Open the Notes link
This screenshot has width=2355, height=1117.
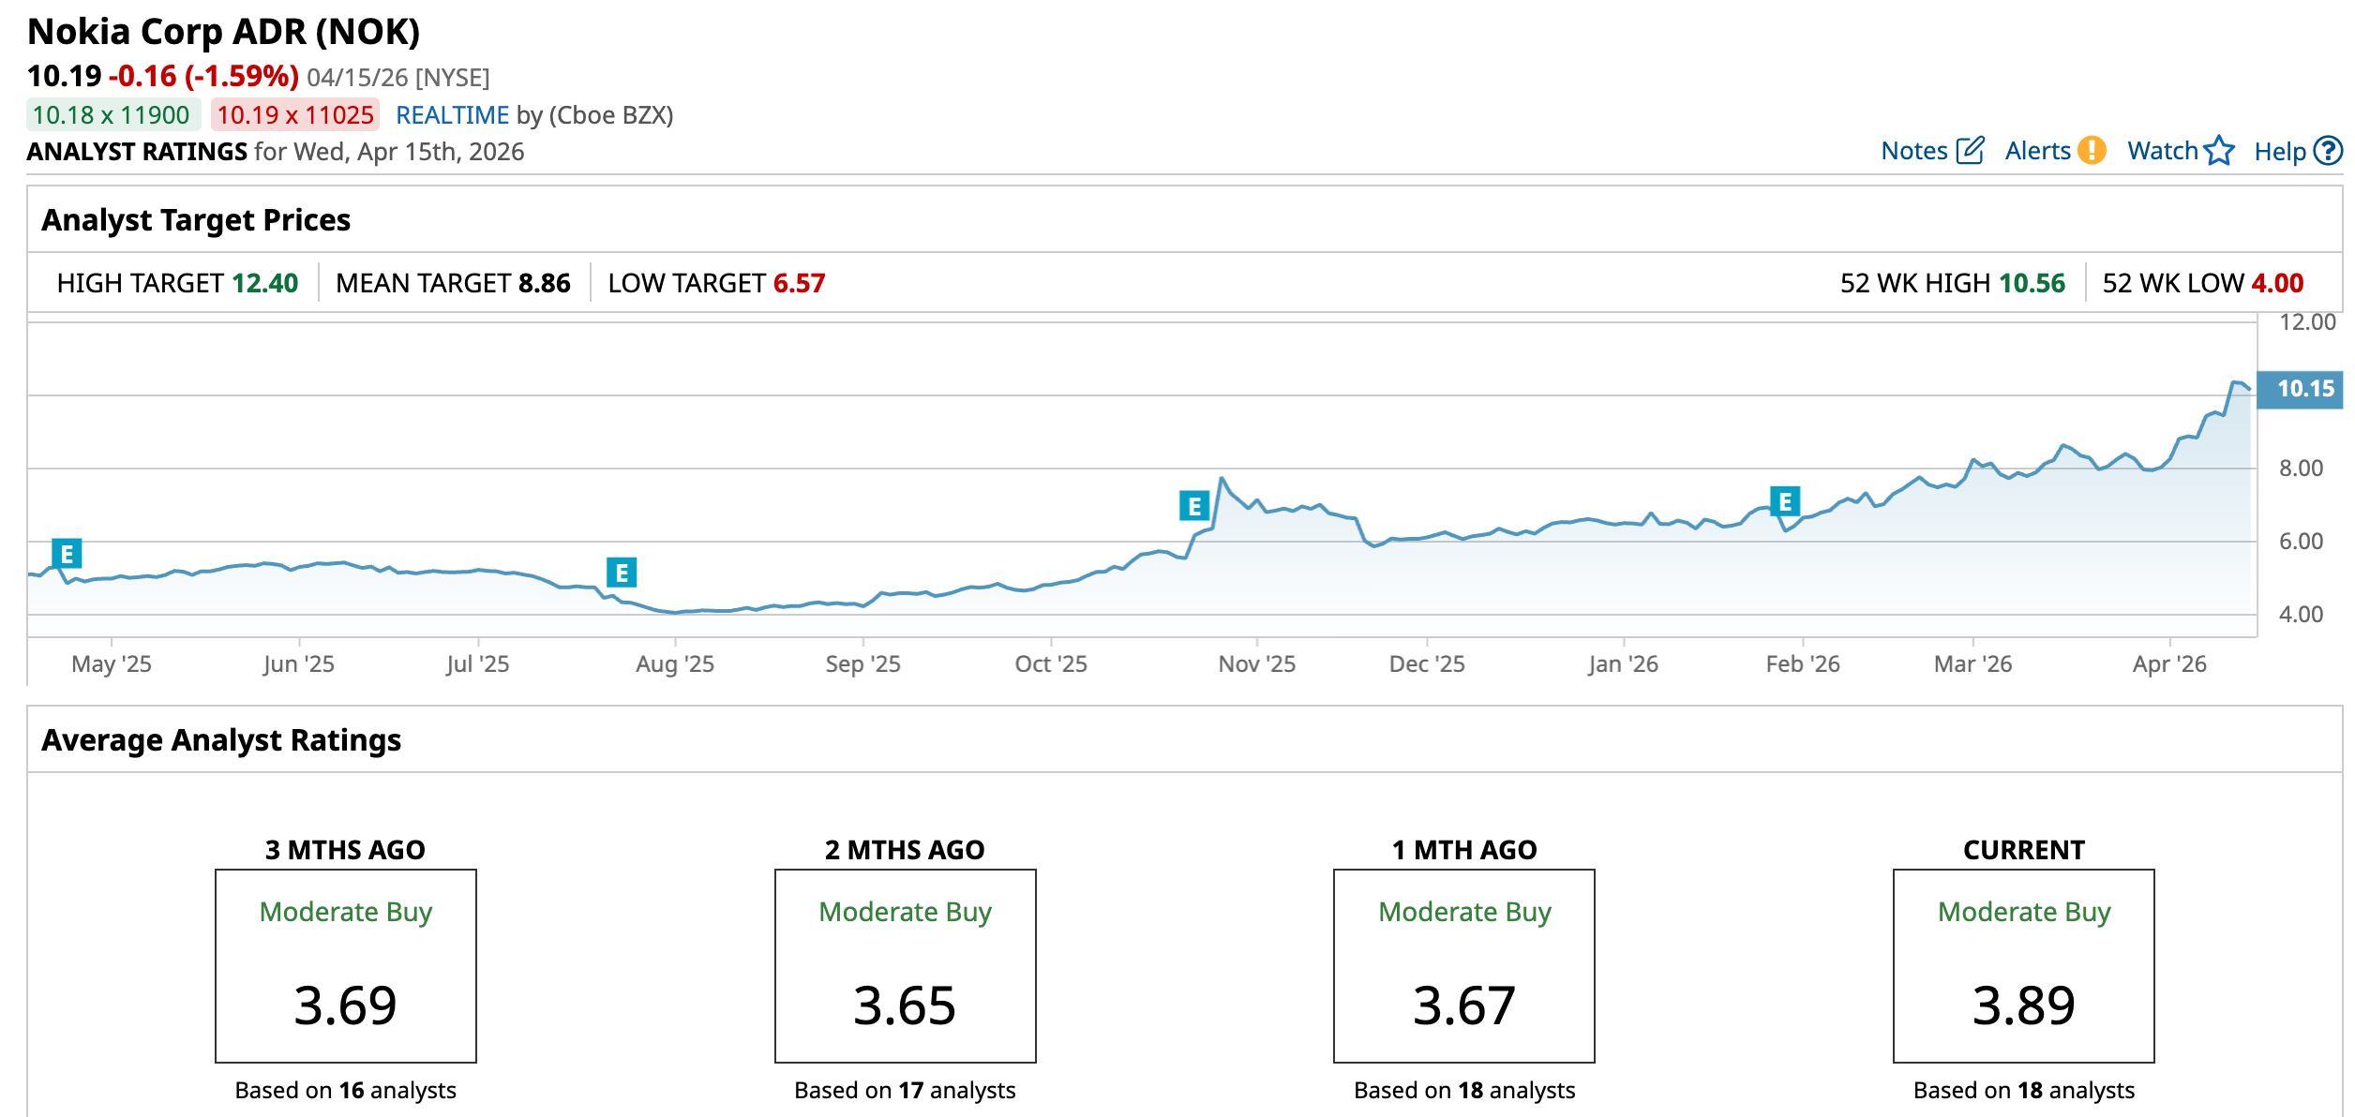(1913, 151)
